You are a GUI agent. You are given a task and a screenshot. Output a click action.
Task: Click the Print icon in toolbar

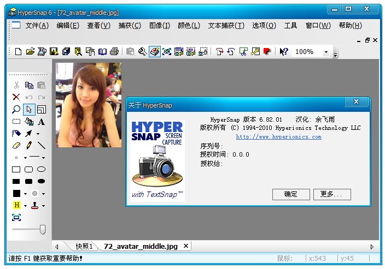click(114, 52)
